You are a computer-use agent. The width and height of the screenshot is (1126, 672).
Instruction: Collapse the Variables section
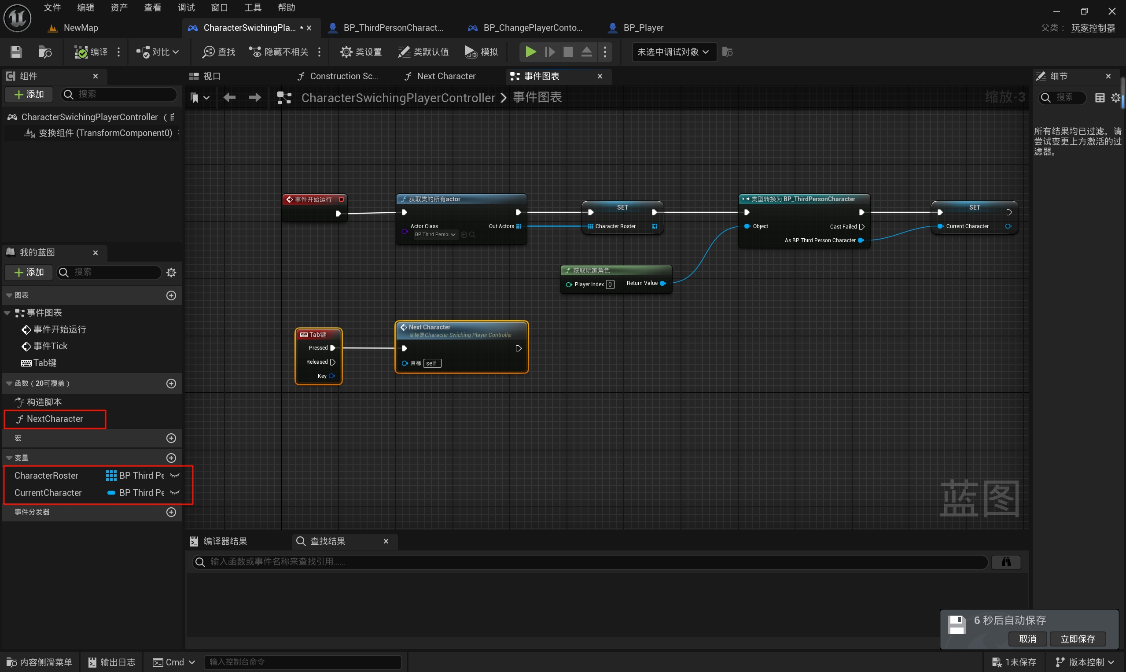tap(9, 458)
